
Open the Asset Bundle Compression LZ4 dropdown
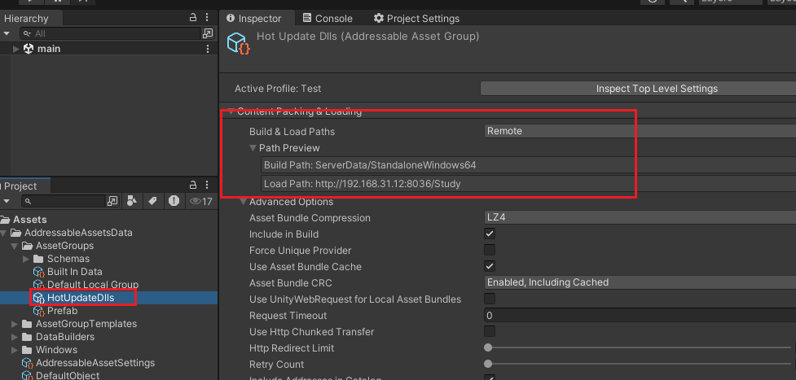tap(640, 217)
